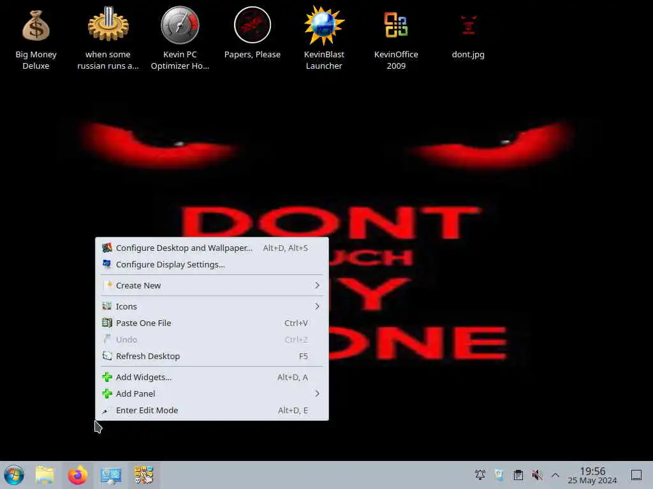653x489 pixels.
Task: Select Add Widgets... menu entry
Action: pos(212,377)
